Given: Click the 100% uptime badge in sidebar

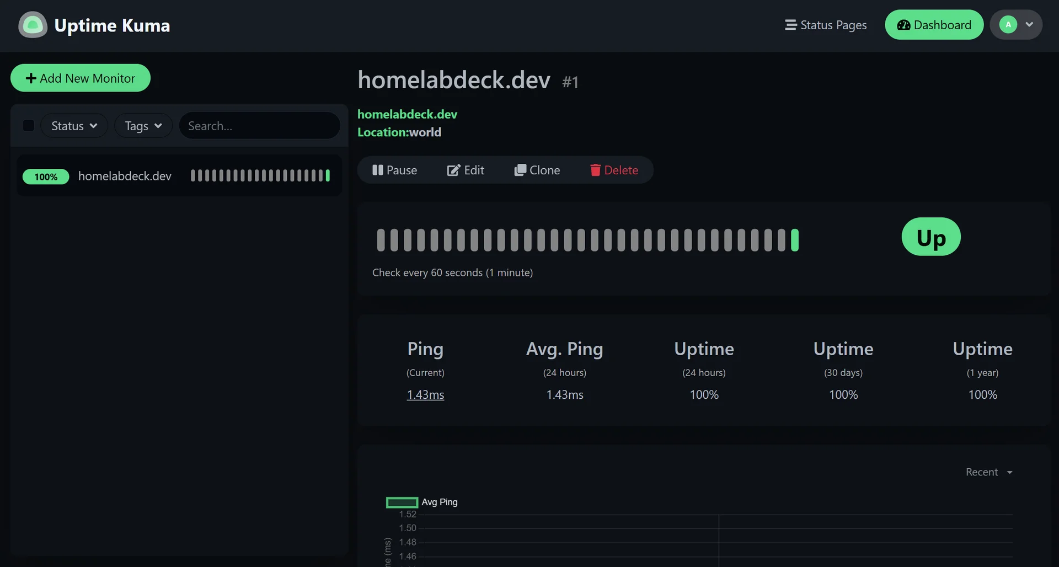Looking at the screenshot, I should 46,176.
